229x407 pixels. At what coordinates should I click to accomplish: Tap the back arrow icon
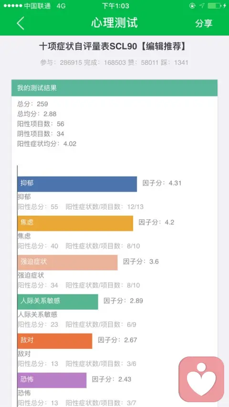[21, 23]
